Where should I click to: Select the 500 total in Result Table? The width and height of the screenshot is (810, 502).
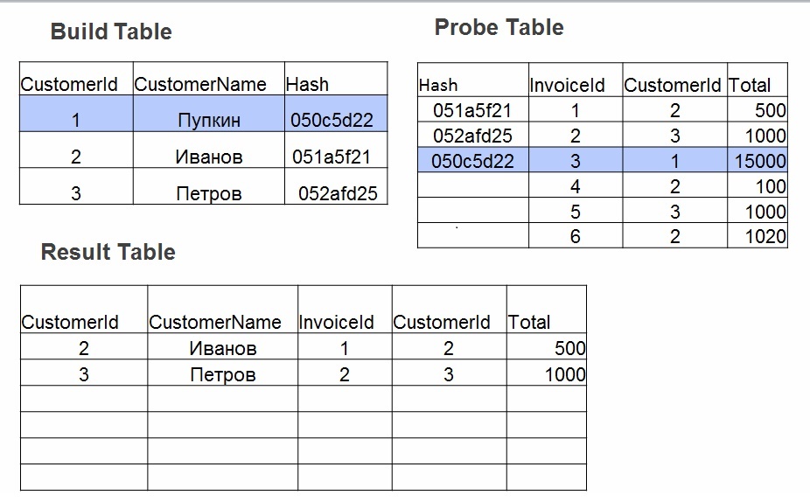point(569,348)
